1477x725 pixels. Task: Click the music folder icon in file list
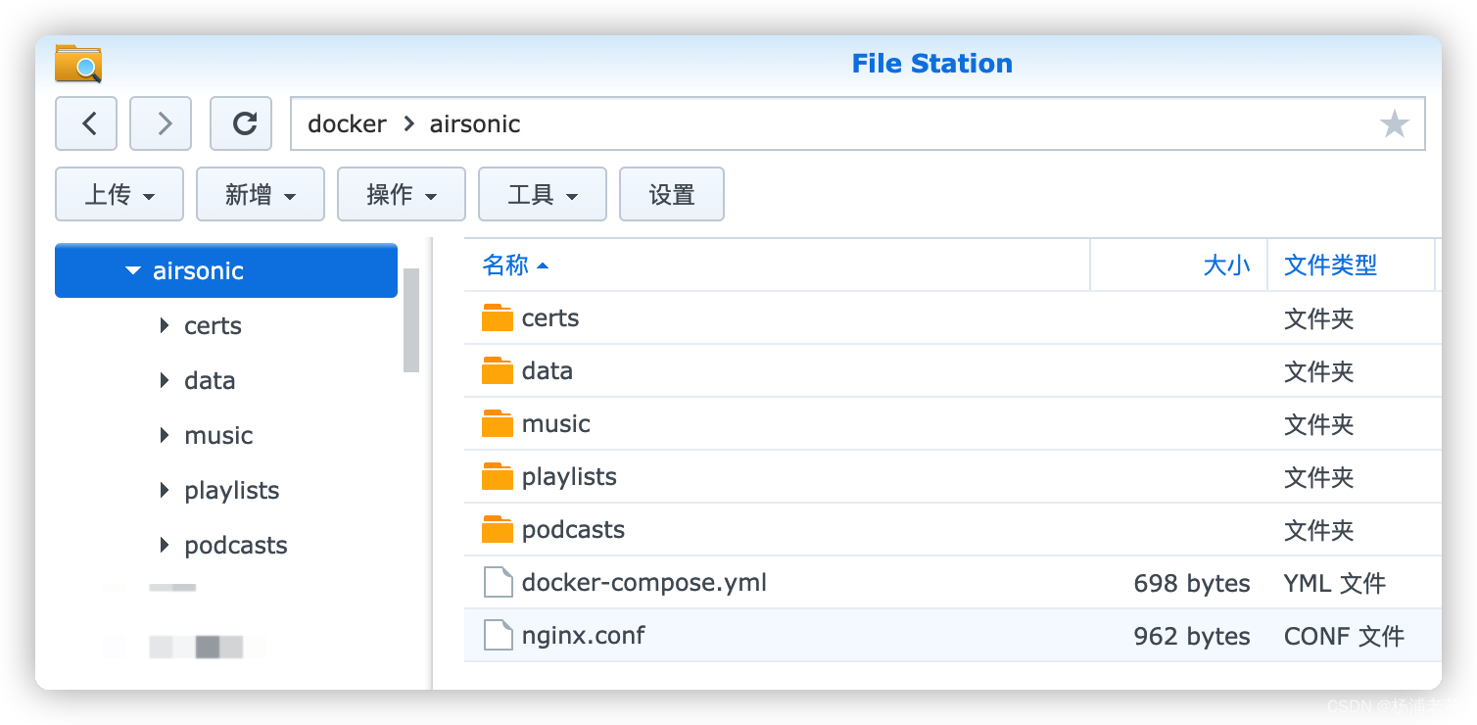point(498,423)
